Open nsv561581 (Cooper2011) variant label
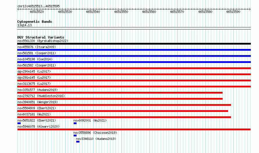 point(37,53)
